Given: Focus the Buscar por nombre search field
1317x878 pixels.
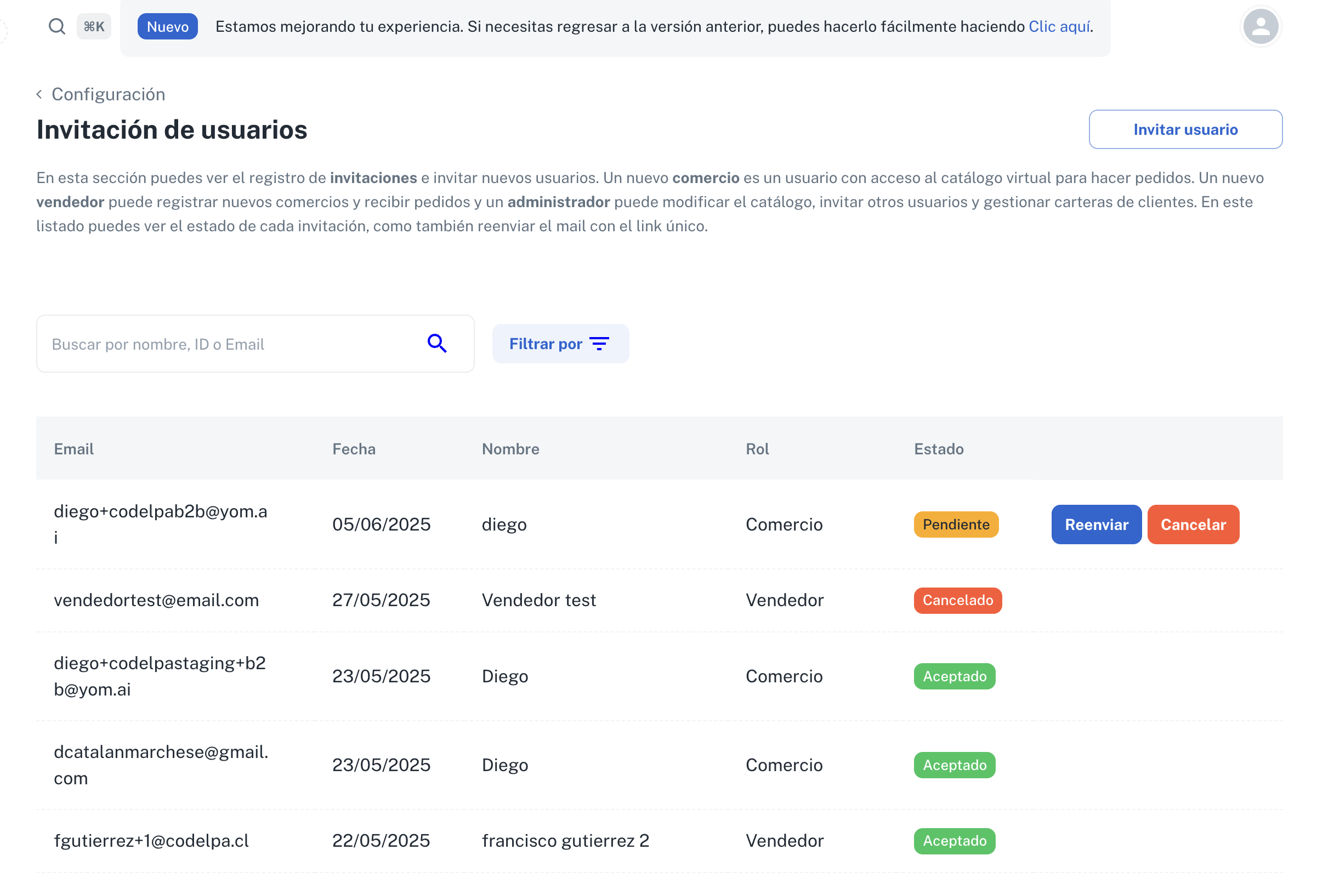Looking at the screenshot, I should click(x=230, y=344).
